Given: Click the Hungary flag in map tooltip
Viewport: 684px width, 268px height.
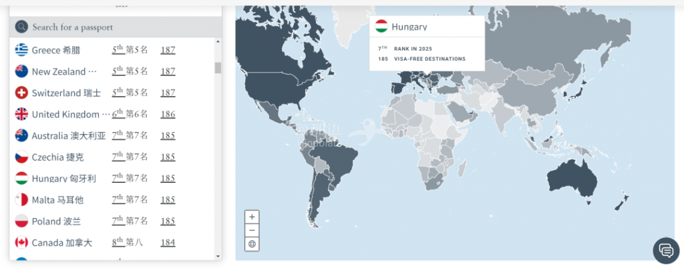Looking at the screenshot, I should coord(381,27).
